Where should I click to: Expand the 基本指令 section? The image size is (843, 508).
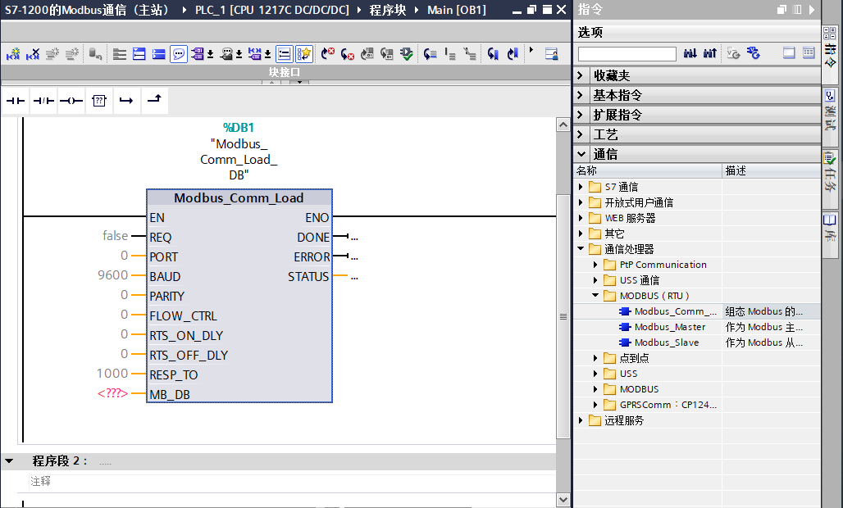click(581, 95)
